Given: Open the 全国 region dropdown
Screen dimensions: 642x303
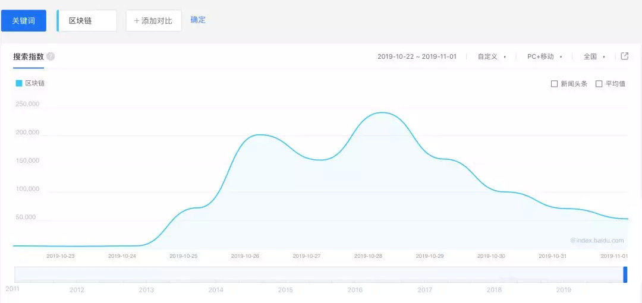Looking at the screenshot, I should click(594, 56).
